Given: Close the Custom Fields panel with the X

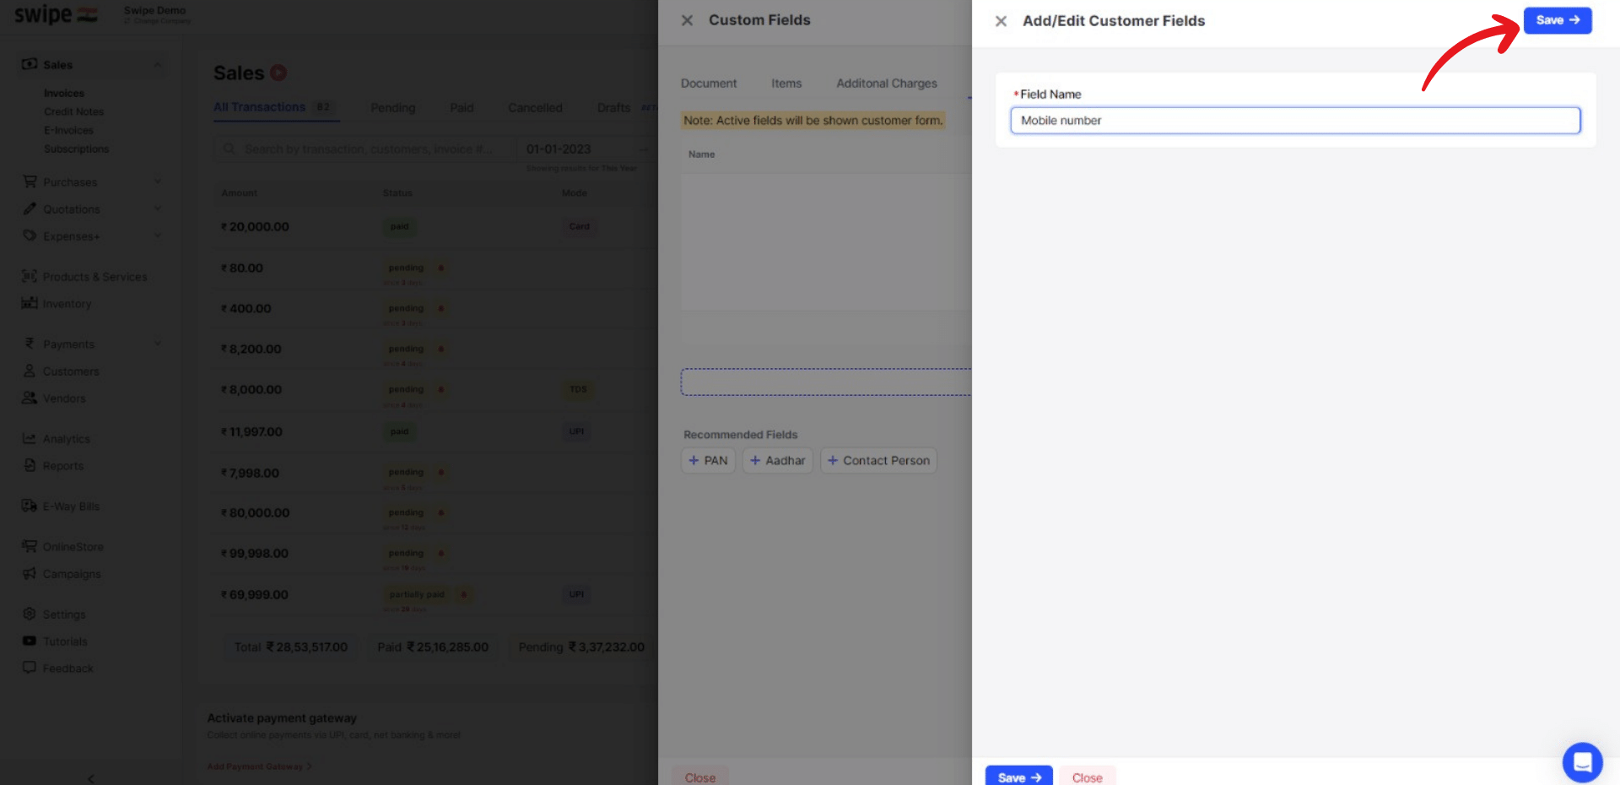Looking at the screenshot, I should tap(688, 20).
